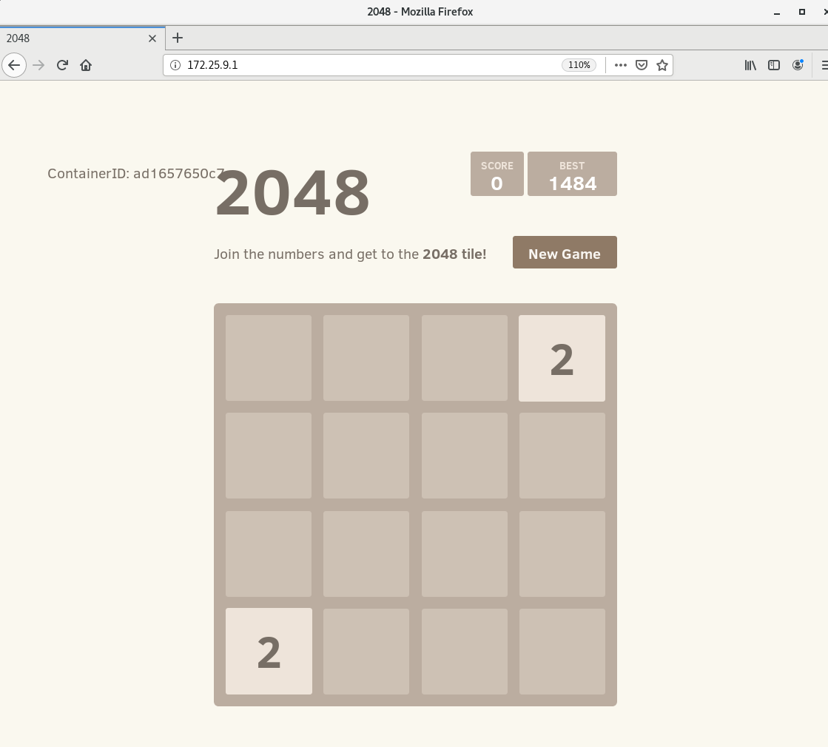
Task: Open the Library bookmarks and history icon
Action: [750, 65]
